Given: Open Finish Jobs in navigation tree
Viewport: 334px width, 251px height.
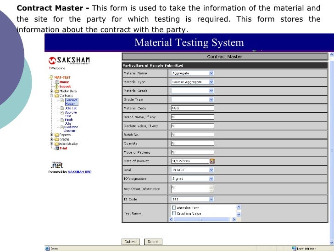Looking at the screenshot, I should [69, 121].
